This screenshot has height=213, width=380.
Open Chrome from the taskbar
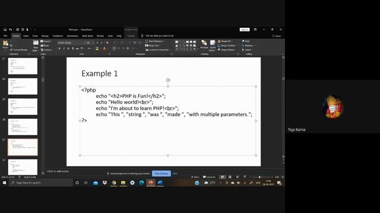[114, 183]
